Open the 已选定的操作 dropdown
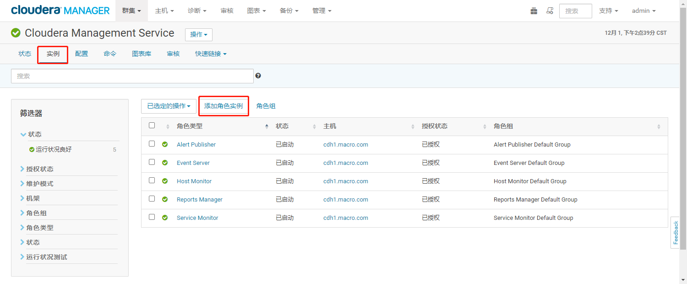 [169, 106]
